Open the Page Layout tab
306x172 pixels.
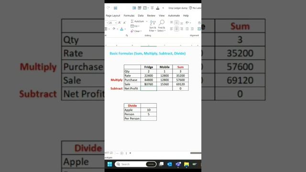pyautogui.click(x=113, y=15)
